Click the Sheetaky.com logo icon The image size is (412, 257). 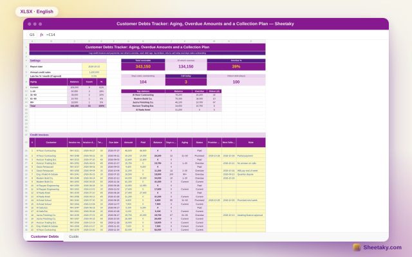coord(357,247)
